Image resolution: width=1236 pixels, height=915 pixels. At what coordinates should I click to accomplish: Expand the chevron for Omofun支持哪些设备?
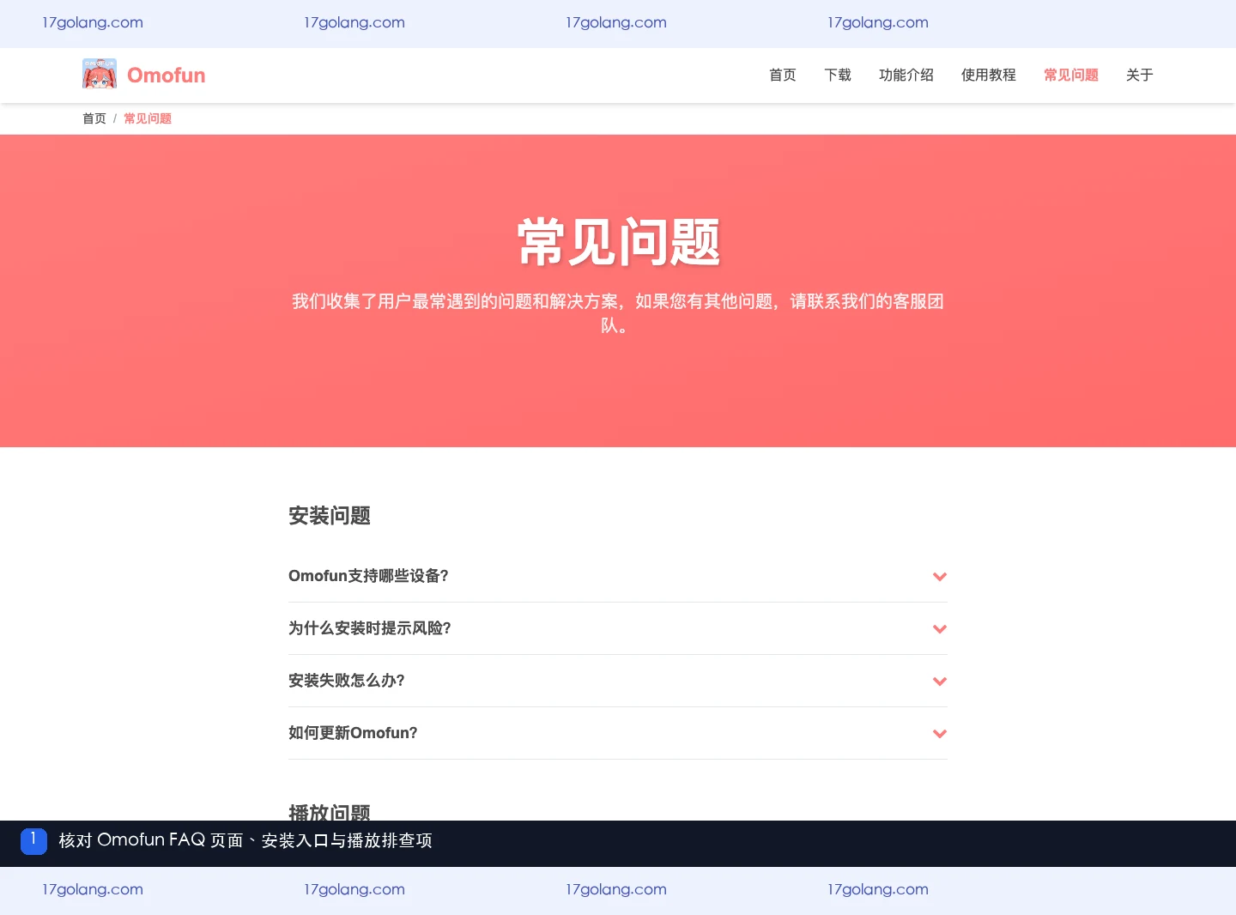pos(940,577)
